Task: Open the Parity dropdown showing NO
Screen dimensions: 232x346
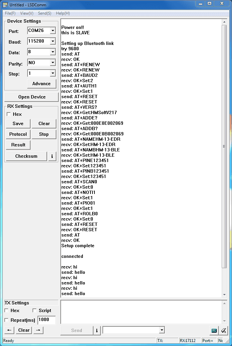Action: 52,63
